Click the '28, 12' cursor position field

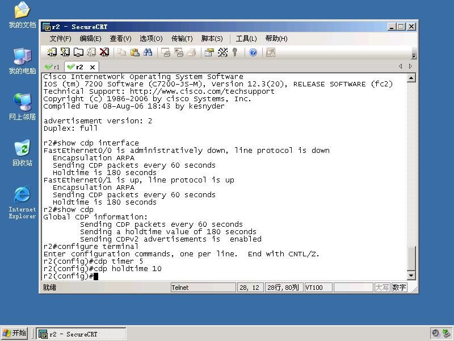[x=250, y=288]
